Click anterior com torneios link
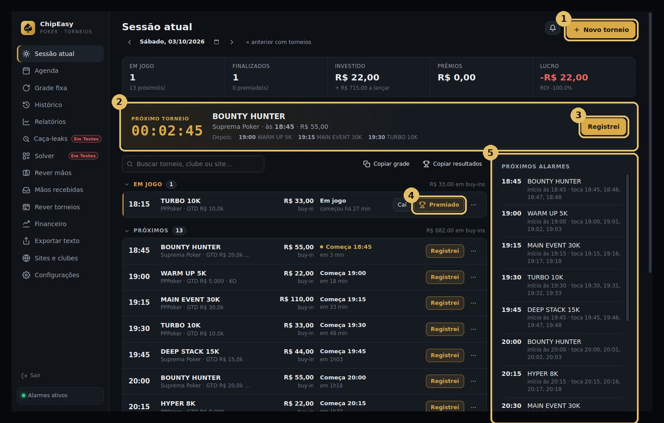This screenshot has height=423, width=664. tap(279, 42)
